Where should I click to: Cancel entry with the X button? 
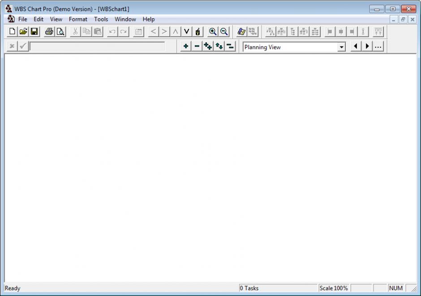point(12,47)
